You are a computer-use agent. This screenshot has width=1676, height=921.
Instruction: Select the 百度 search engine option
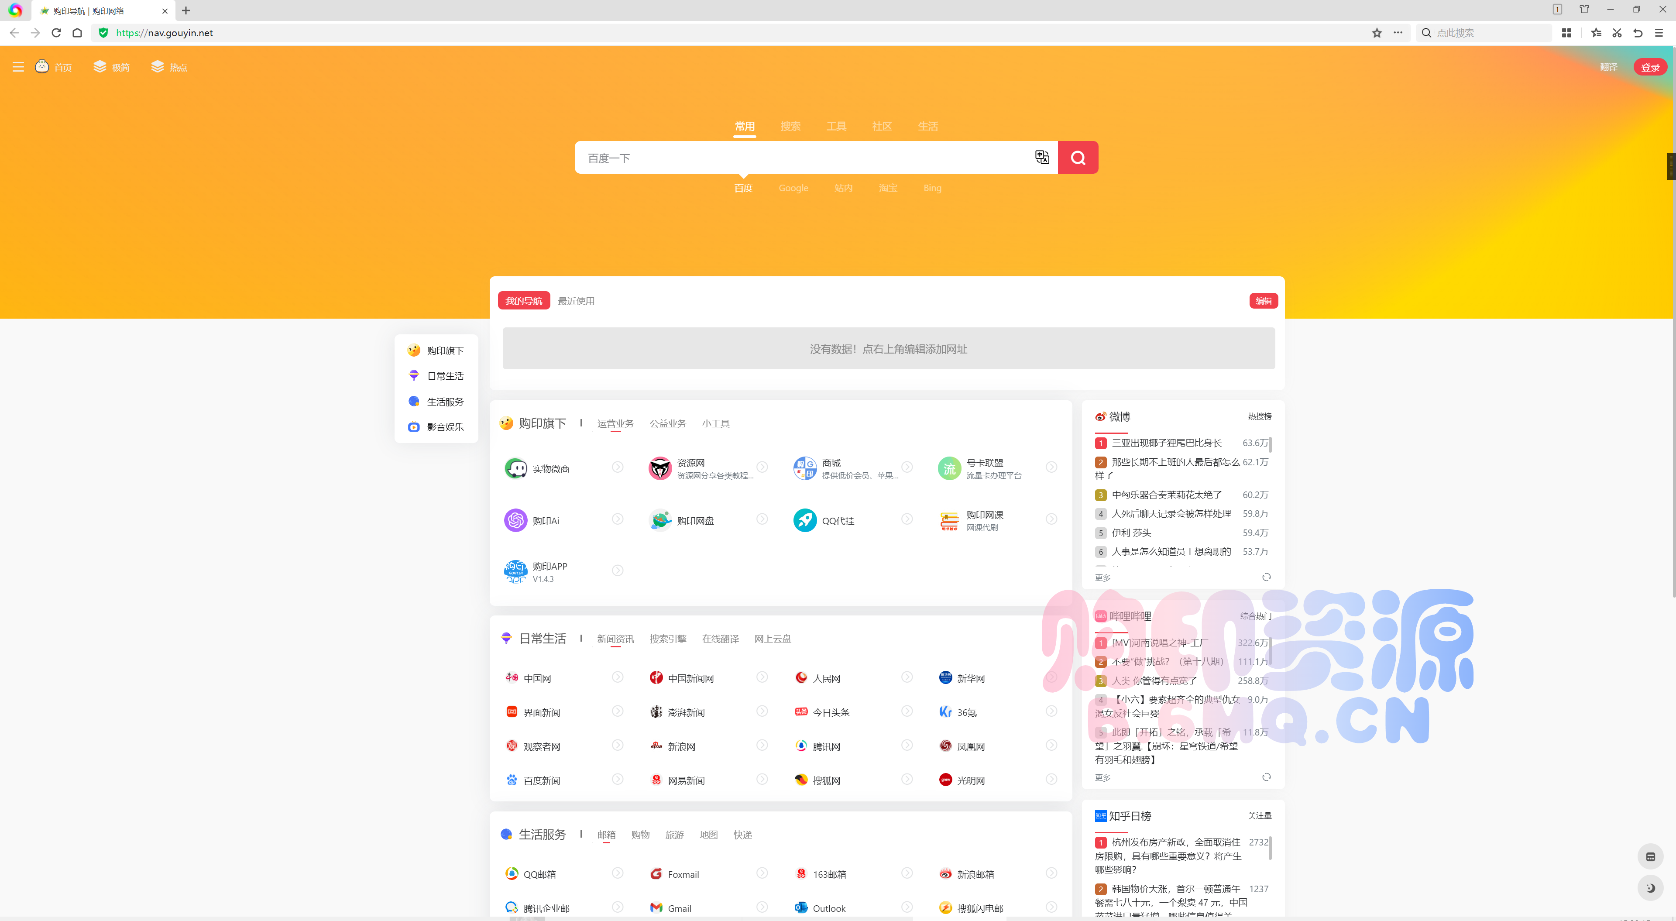click(x=743, y=188)
